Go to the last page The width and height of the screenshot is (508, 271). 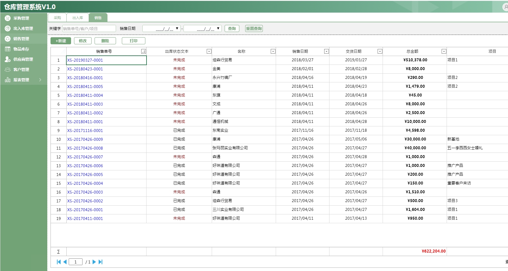click(x=100, y=262)
